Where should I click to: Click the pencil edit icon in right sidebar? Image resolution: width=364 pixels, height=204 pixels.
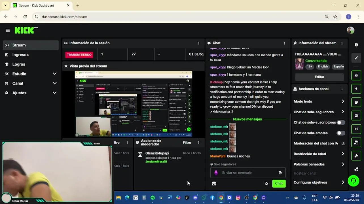pyautogui.click(x=356, y=58)
